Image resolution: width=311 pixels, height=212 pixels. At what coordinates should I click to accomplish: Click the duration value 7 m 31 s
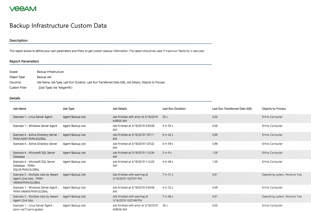(168, 175)
